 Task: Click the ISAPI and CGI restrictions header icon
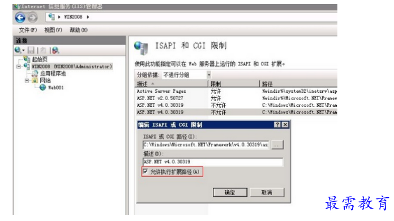click(x=141, y=48)
